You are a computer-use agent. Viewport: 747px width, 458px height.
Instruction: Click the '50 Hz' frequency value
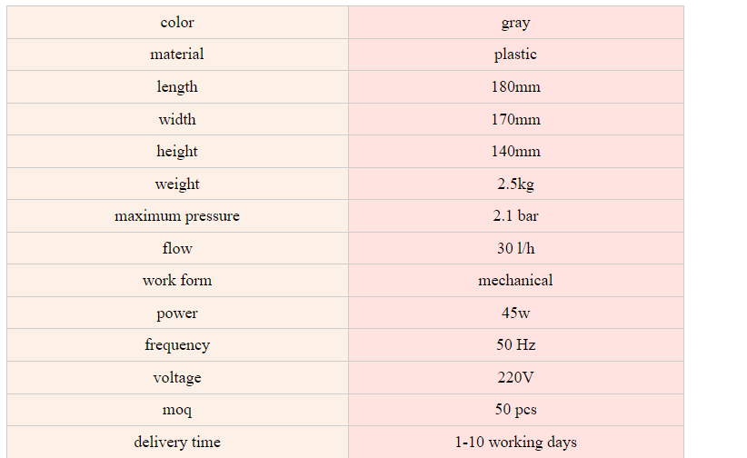point(515,345)
